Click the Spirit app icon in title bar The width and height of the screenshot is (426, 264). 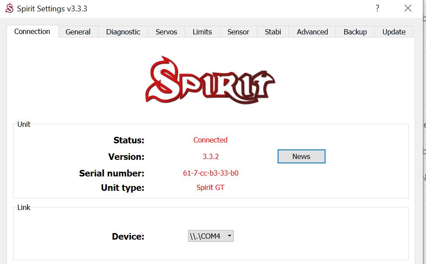[x=9, y=8]
